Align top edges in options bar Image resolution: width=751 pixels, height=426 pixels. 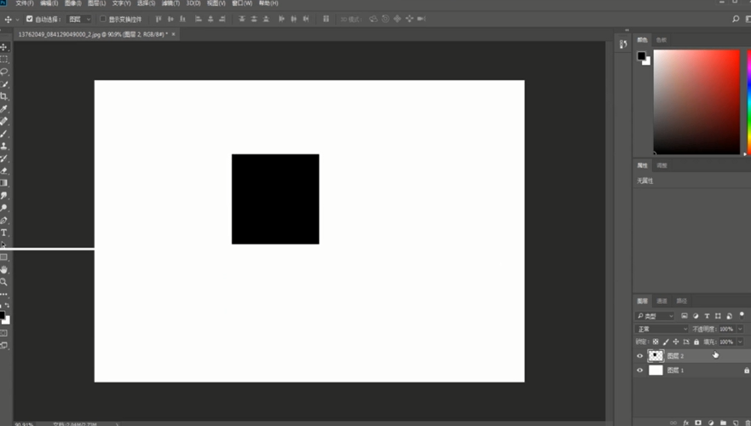tap(158, 19)
